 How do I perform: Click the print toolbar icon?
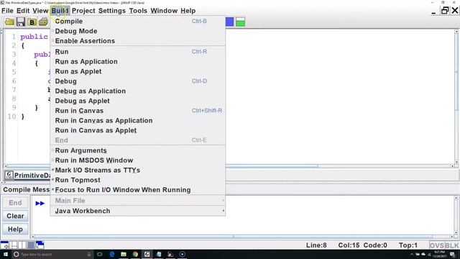[x=43, y=22]
